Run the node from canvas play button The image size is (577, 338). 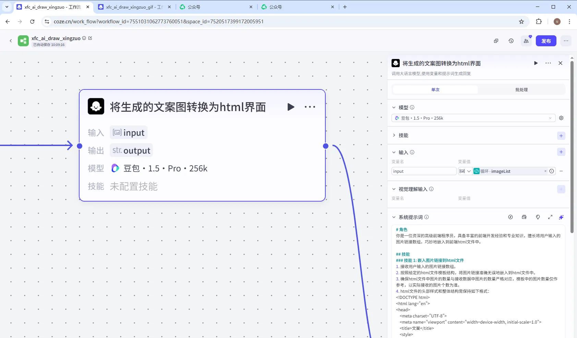(291, 107)
